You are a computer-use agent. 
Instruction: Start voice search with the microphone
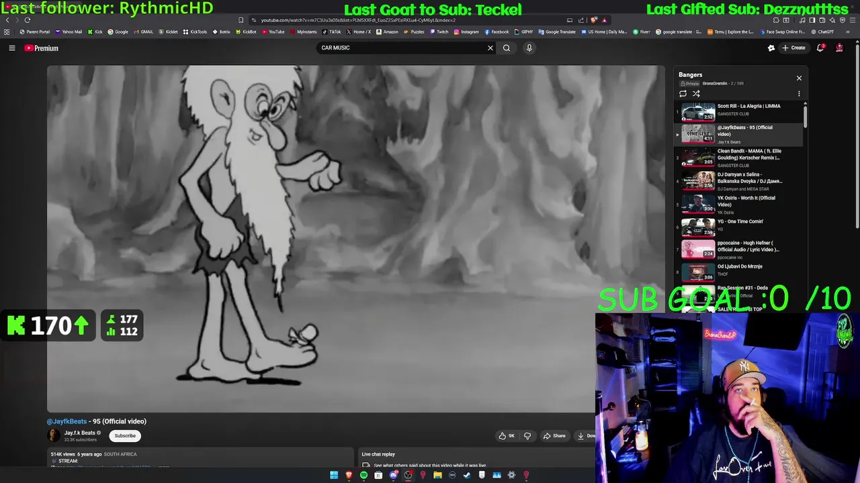pyautogui.click(x=529, y=48)
